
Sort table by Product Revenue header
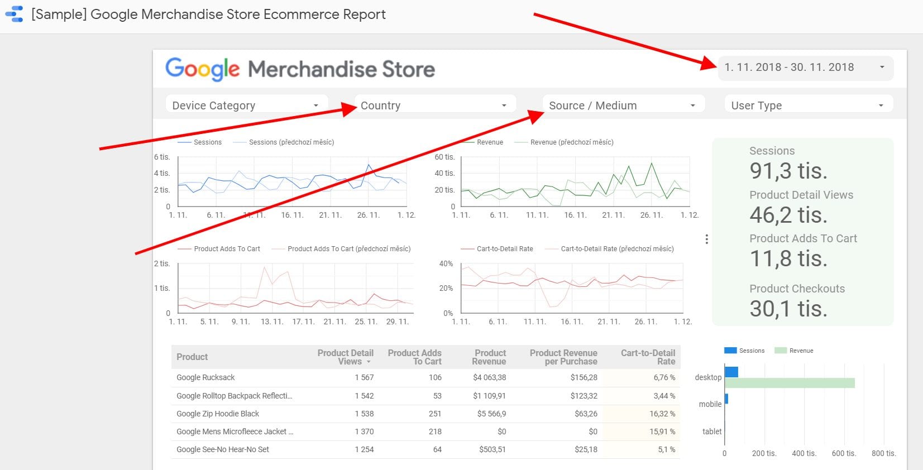pos(489,357)
